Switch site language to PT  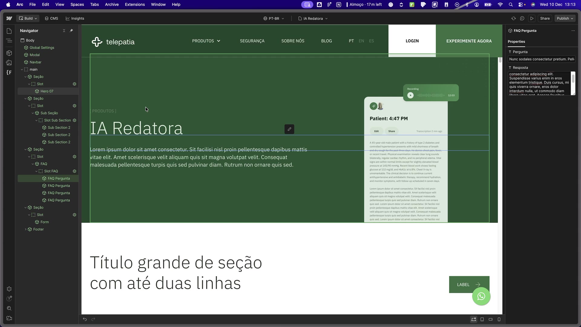tap(351, 41)
